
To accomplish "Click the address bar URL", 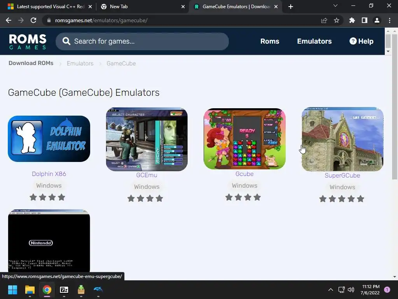I will (x=101, y=20).
